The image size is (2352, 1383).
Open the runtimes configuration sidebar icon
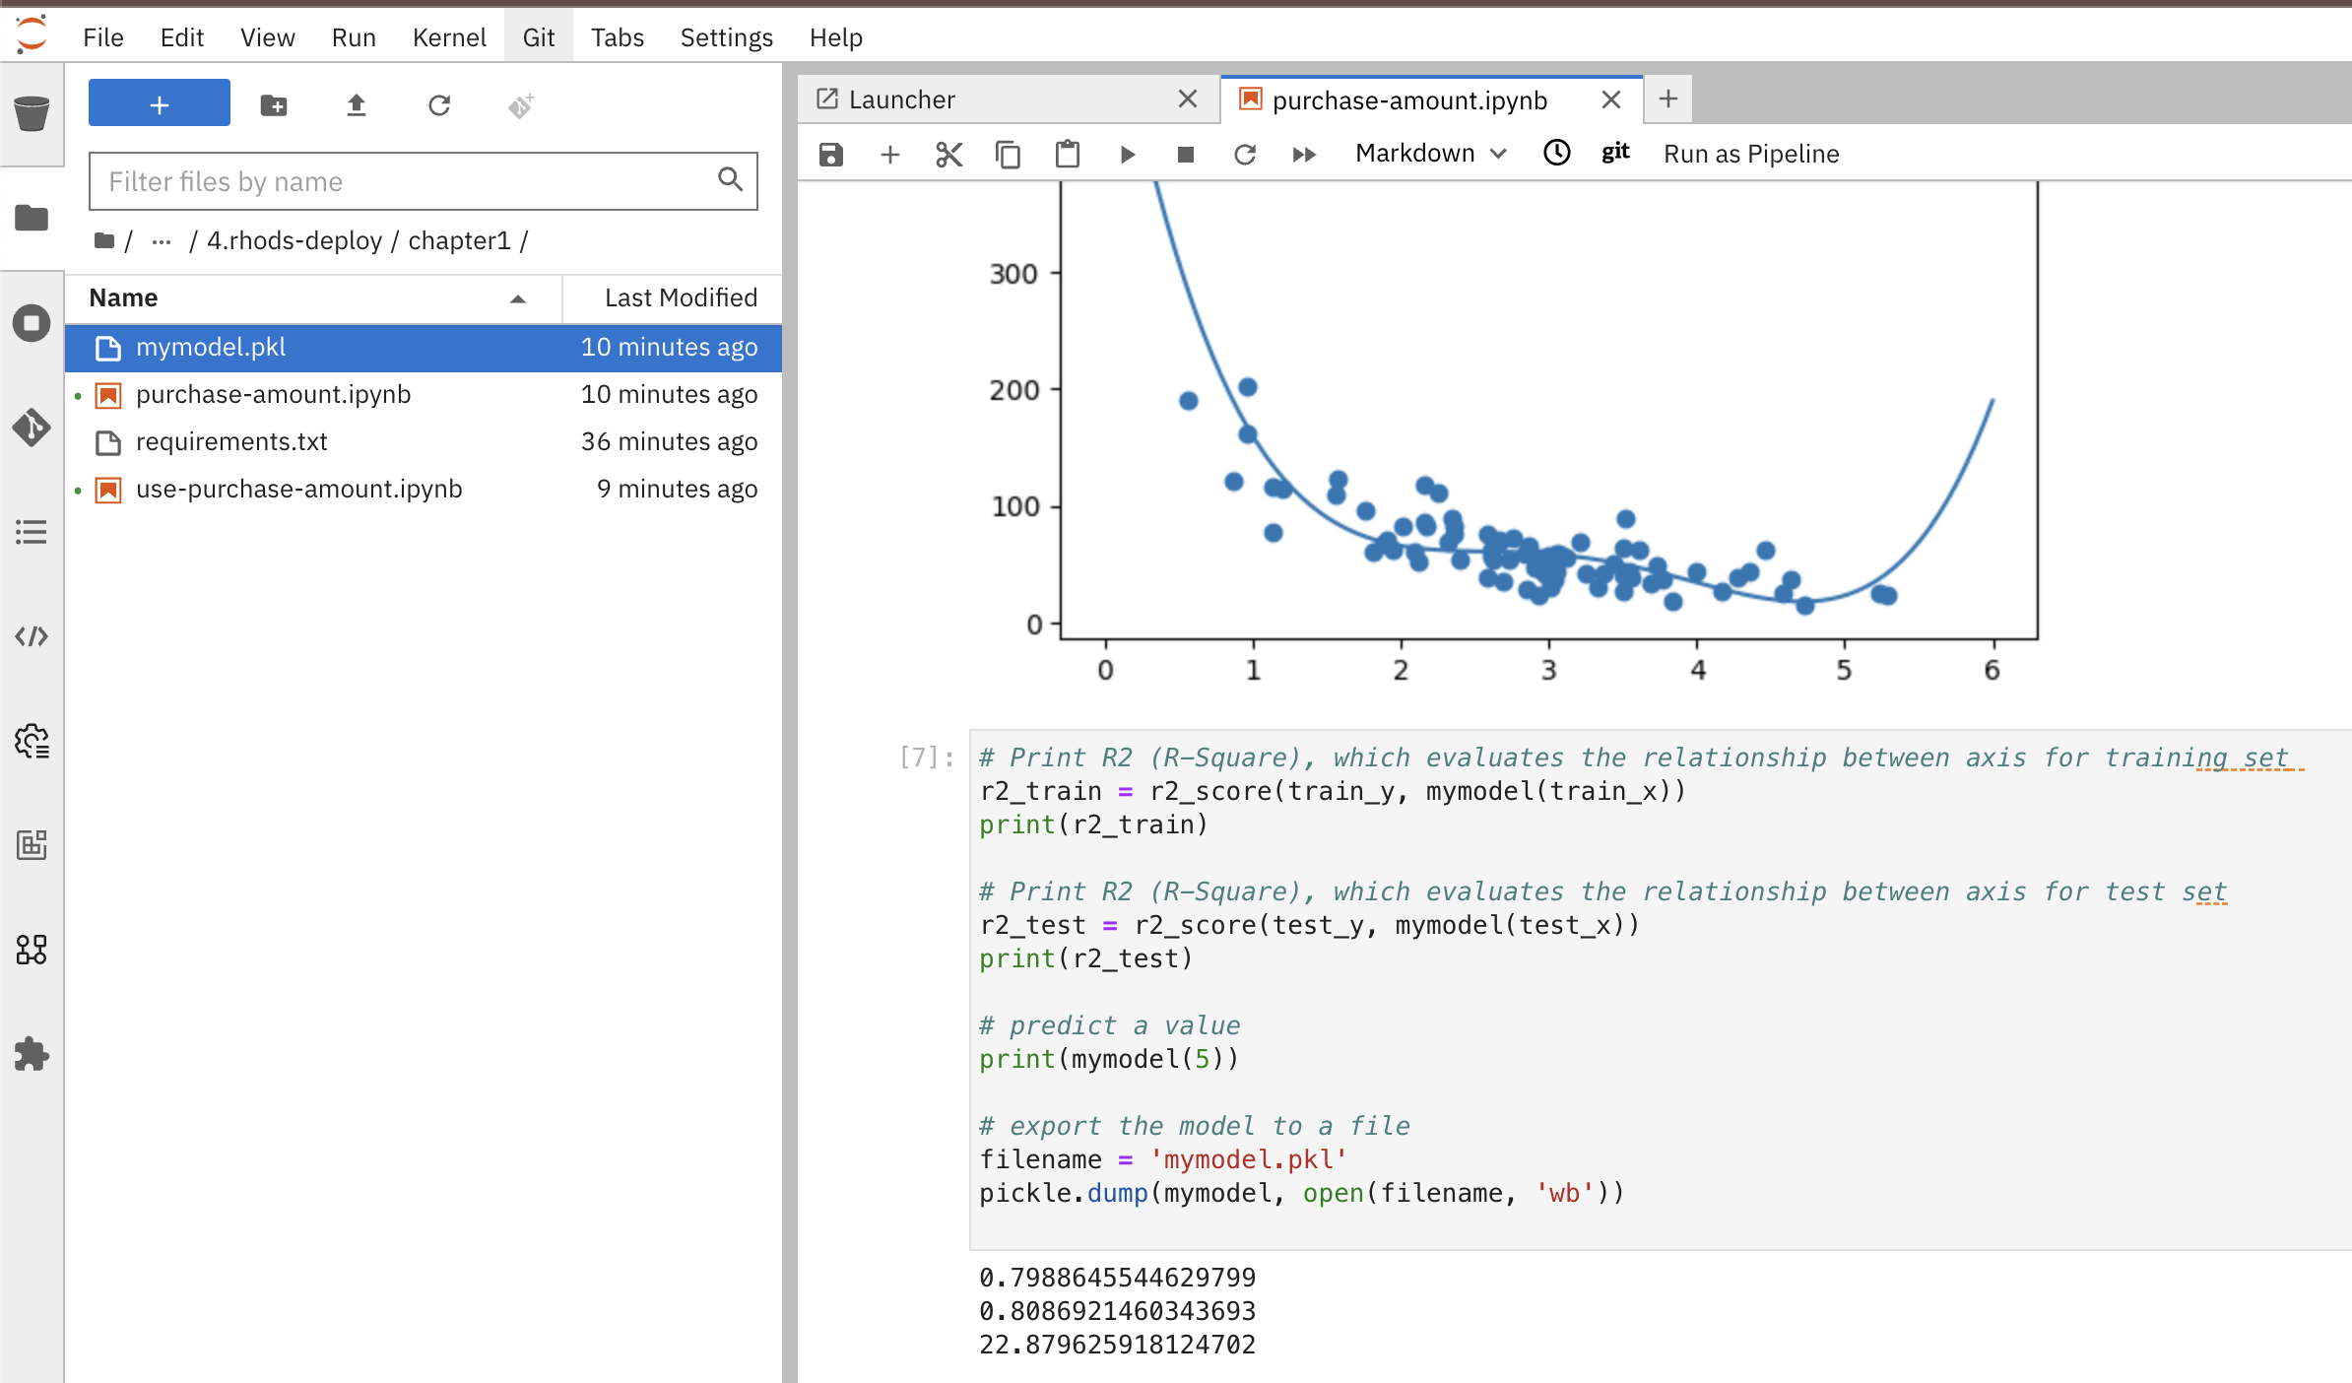(x=32, y=741)
